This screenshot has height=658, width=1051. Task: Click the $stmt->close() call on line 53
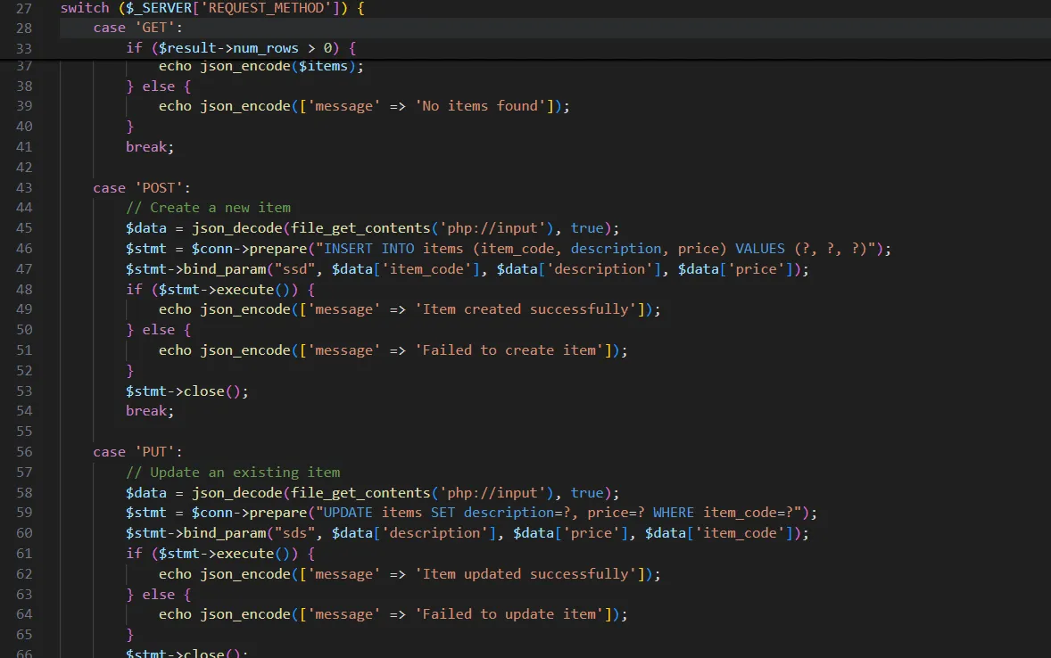point(186,391)
